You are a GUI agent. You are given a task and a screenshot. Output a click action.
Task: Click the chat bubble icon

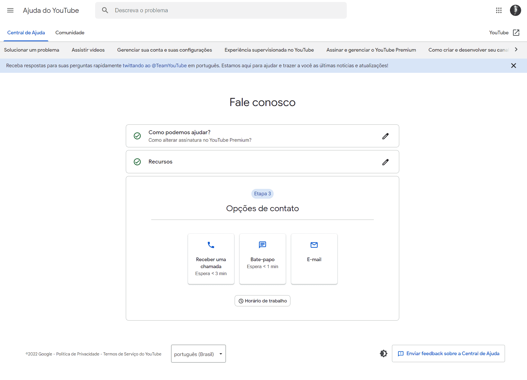263,245
